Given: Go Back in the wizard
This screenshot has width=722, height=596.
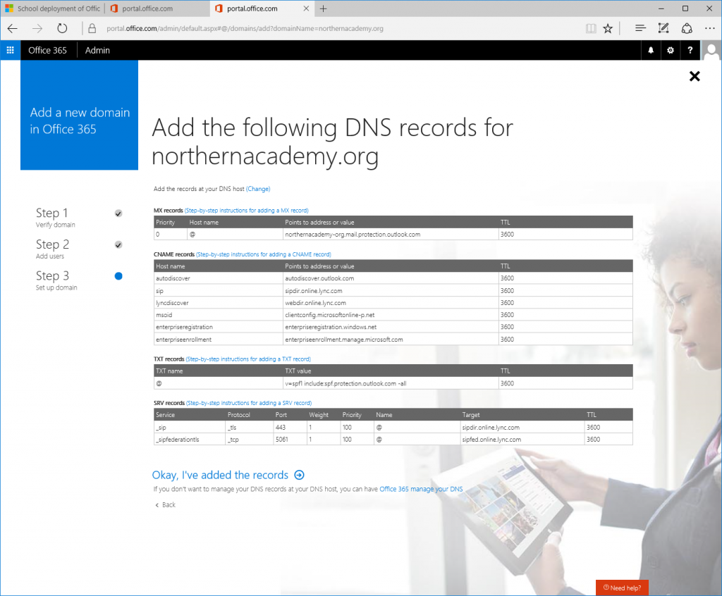Looking at the screenshot, I should coord(165,505).
